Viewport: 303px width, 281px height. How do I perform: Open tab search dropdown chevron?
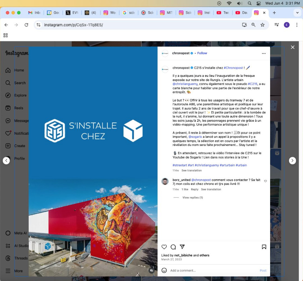coord(297,13)
